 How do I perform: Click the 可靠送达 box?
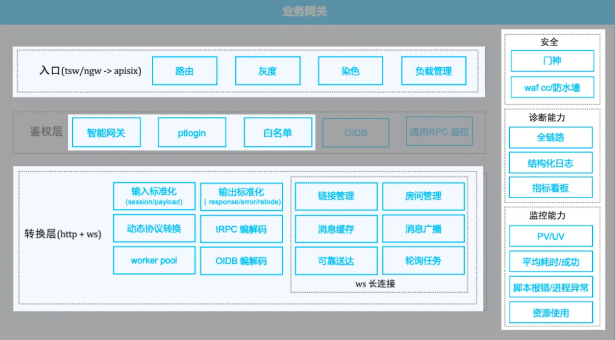[336, 261]
